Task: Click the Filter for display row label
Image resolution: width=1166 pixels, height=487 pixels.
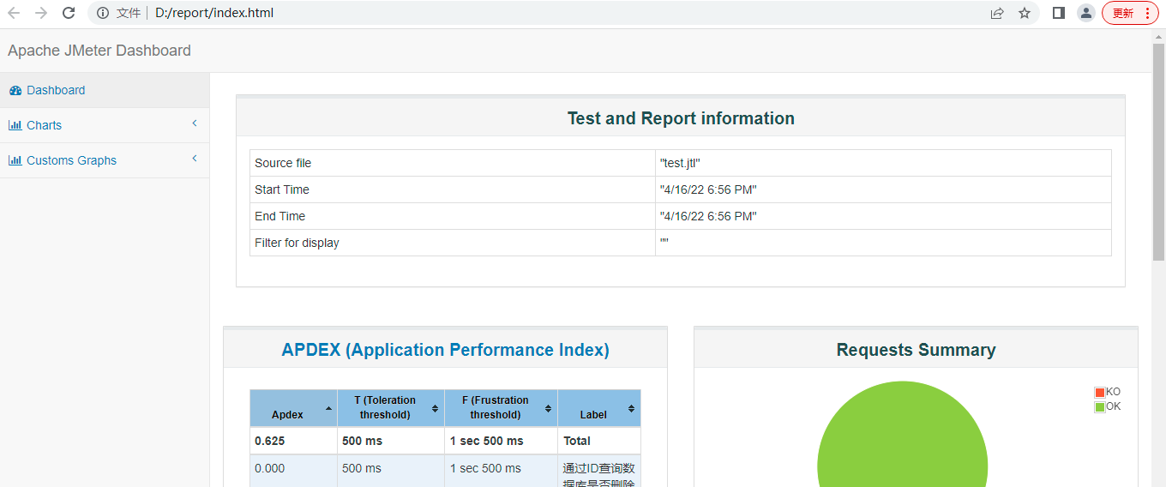Action: pyautogui.click(x=297, y=243)
